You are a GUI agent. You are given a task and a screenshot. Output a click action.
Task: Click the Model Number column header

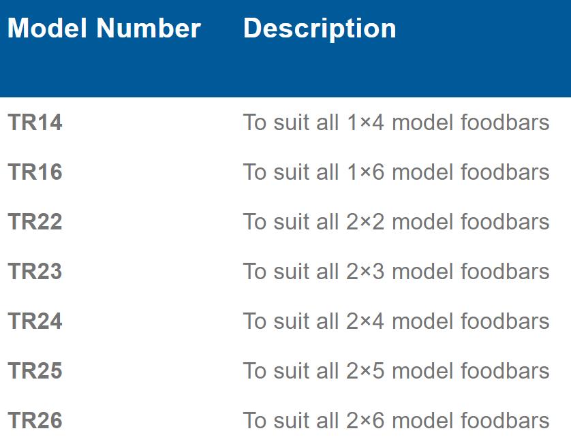coord(104,29)
